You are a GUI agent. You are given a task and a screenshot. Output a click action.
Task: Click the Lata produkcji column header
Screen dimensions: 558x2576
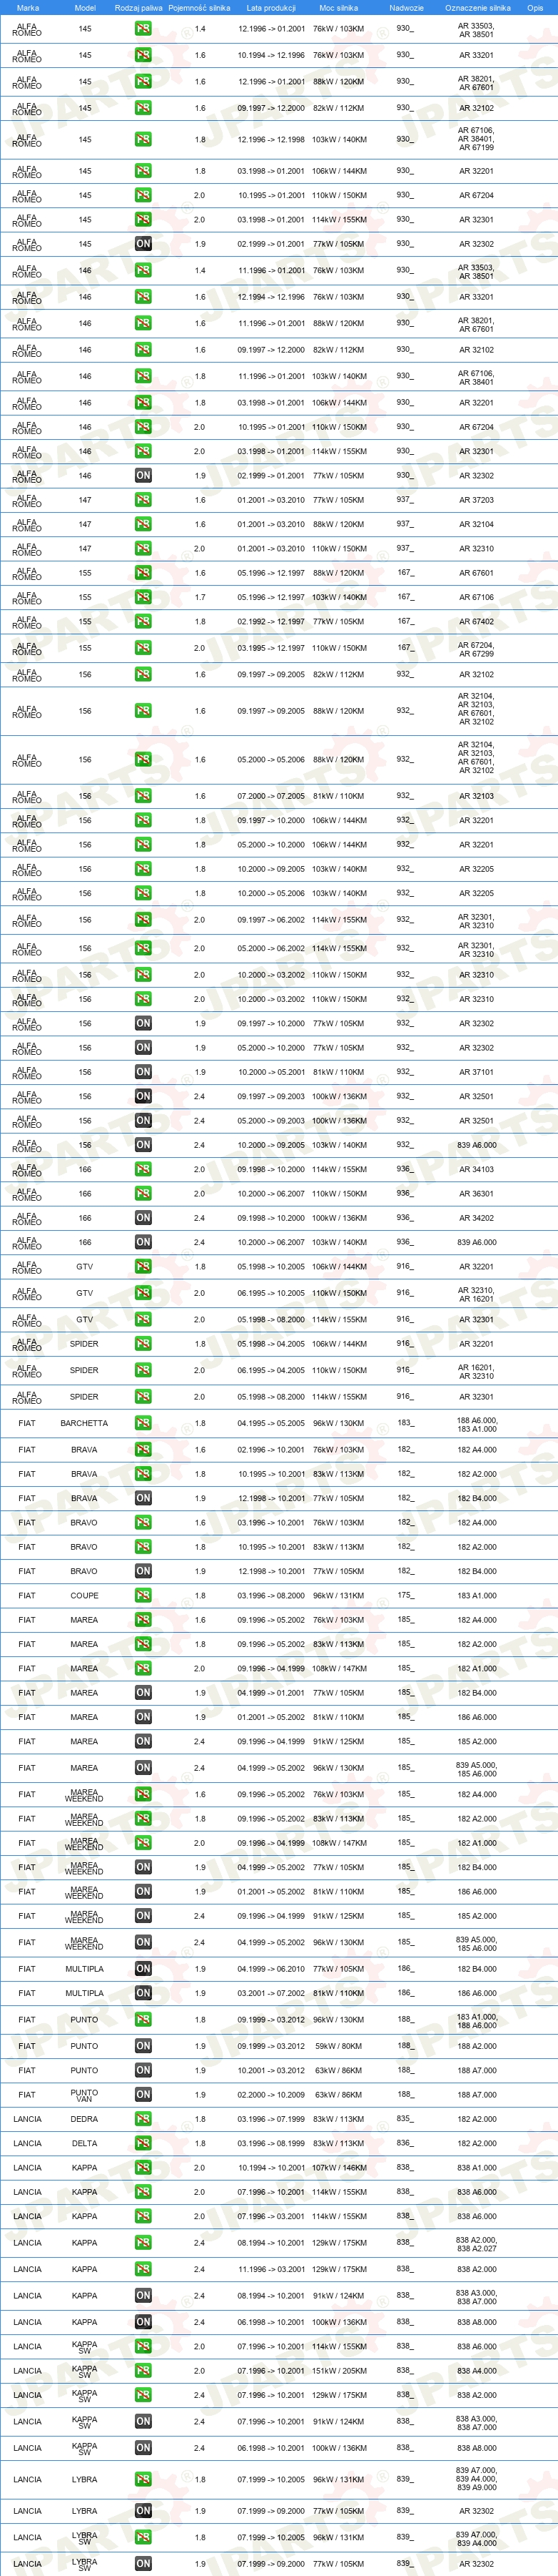point(270,8)
